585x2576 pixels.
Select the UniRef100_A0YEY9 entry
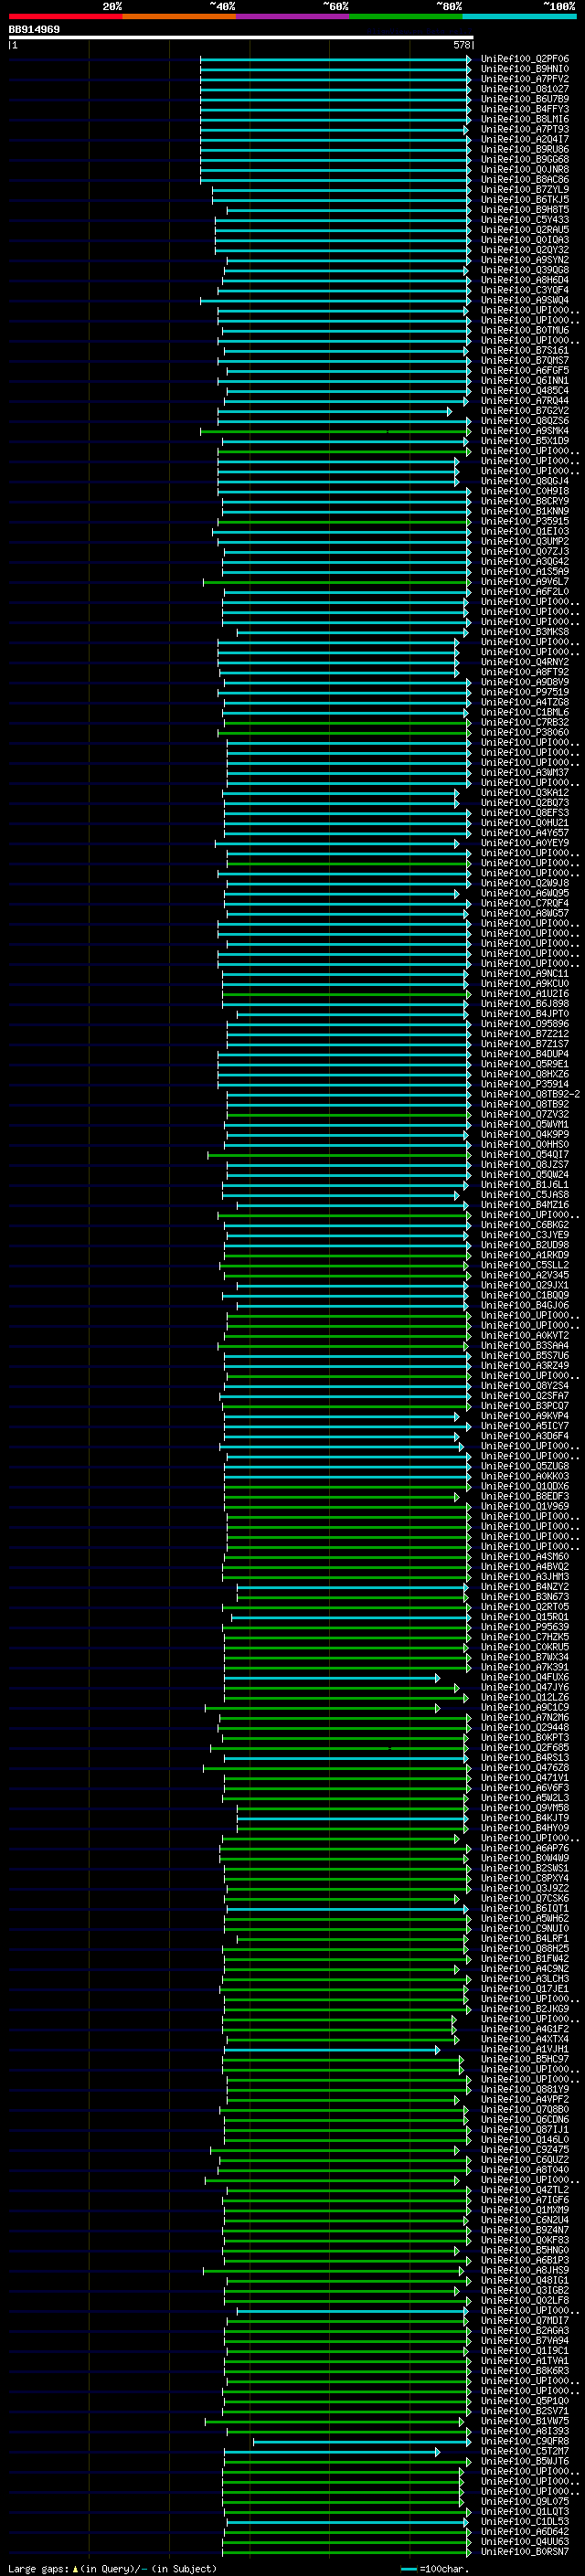click(x=525, y=843)
